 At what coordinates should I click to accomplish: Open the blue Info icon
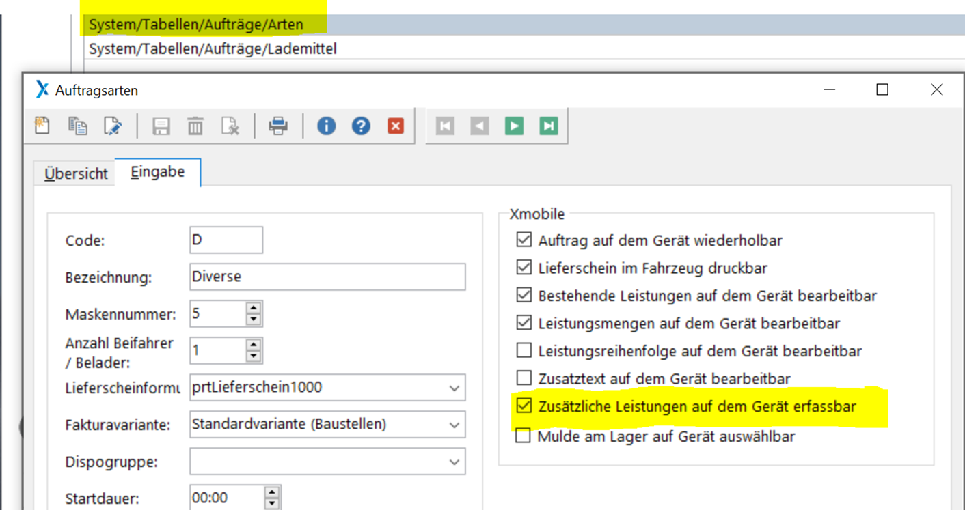pyautogui.click(x=326, y=126)
